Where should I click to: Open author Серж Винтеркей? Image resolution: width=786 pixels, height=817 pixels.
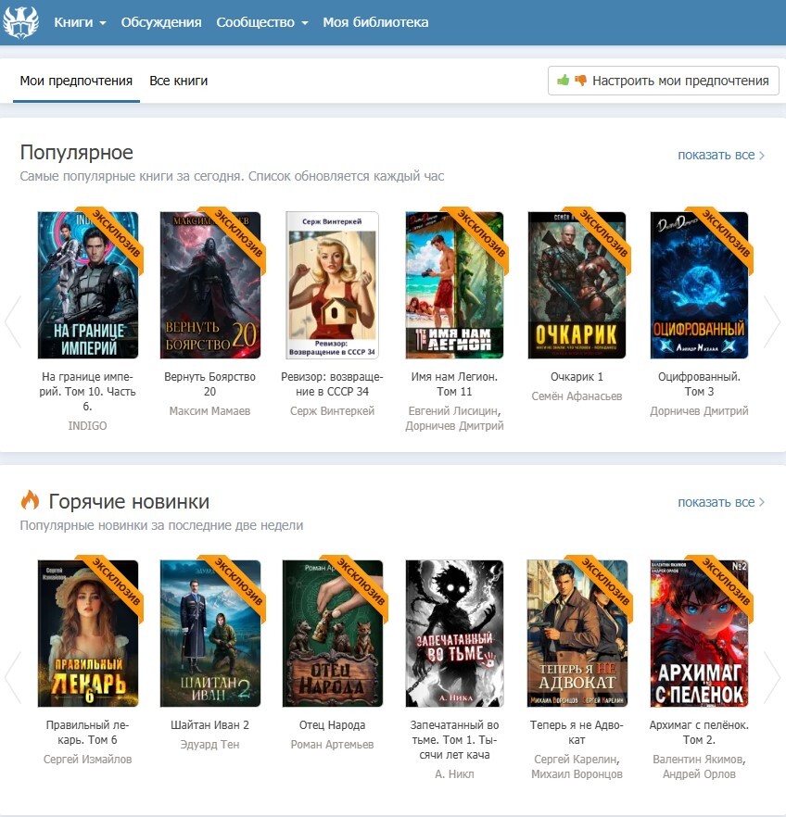click(x=332, y=411)
